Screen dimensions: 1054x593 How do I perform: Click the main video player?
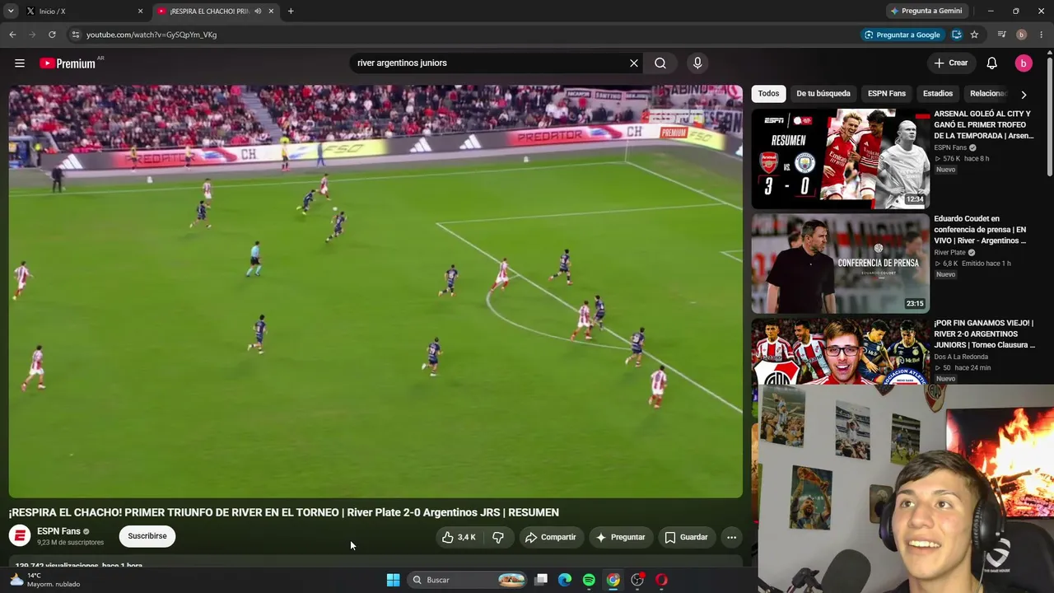[x=375, y=292]
